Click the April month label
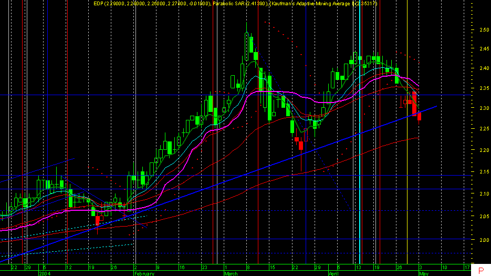491x276 pixels. (334, 273)
